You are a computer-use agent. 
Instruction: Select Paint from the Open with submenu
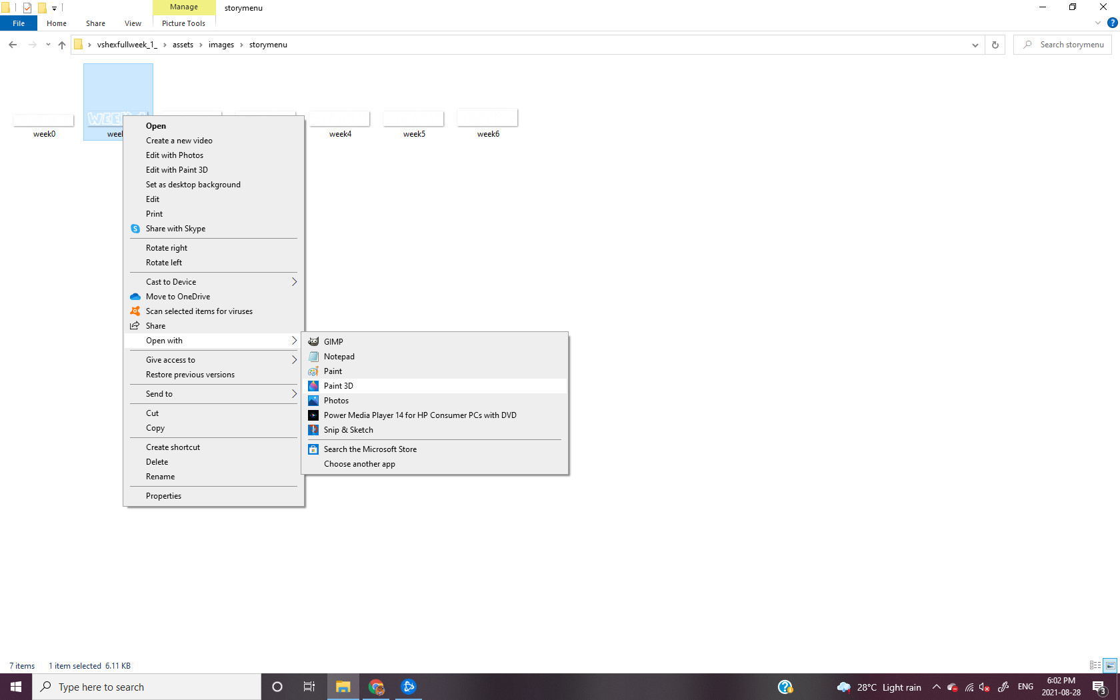point(333,371)
